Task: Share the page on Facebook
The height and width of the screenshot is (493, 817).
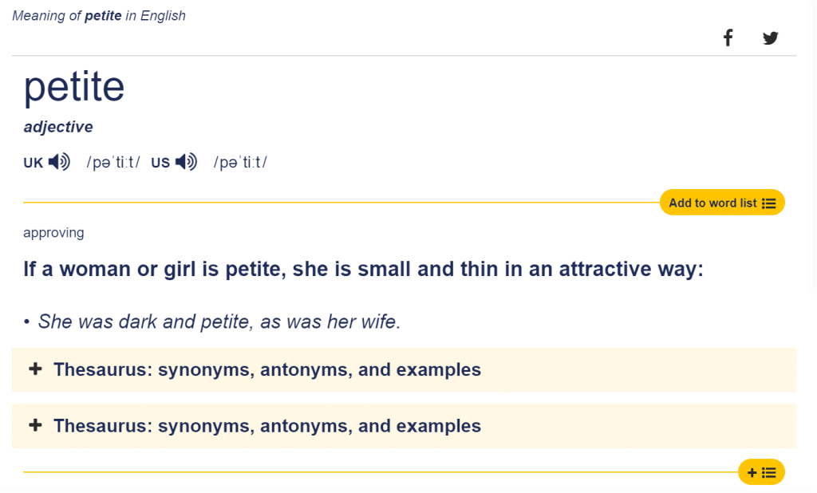Action: (728, 37)
